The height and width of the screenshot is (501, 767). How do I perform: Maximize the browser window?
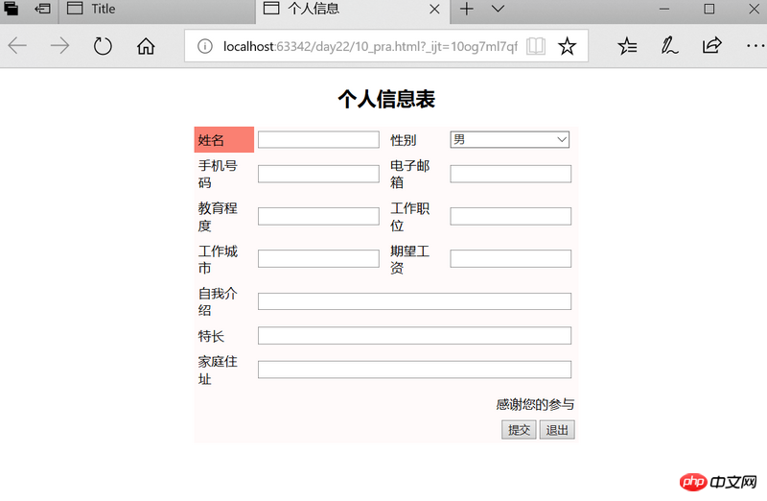[709, 9]
